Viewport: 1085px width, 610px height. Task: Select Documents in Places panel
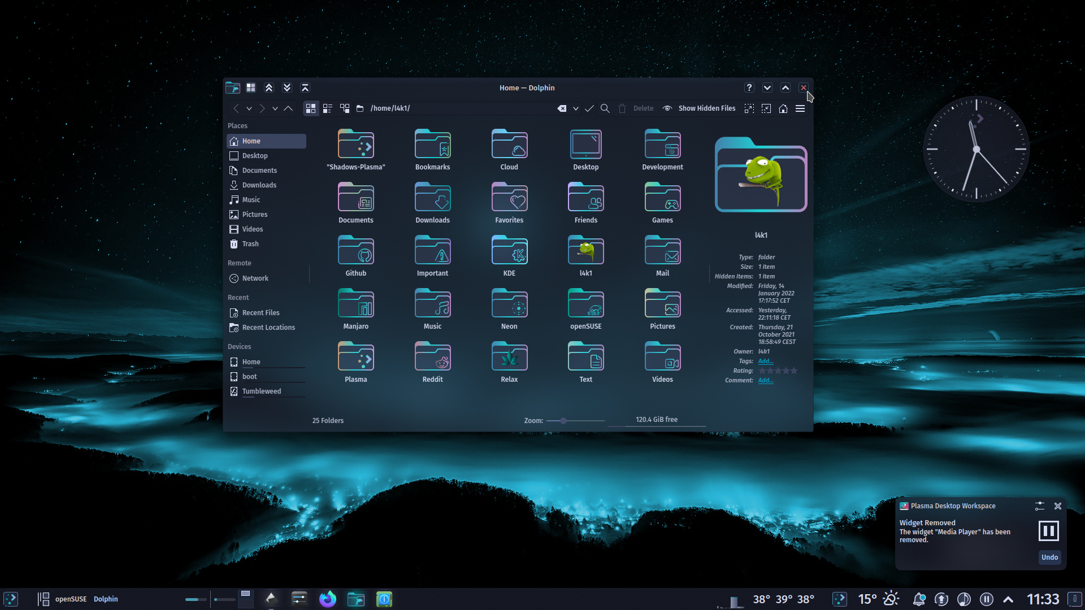(266, 171)
